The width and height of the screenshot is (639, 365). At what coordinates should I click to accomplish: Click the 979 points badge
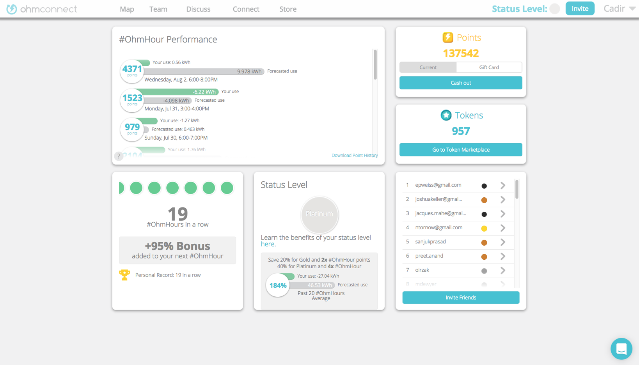(x=132, y=129)
